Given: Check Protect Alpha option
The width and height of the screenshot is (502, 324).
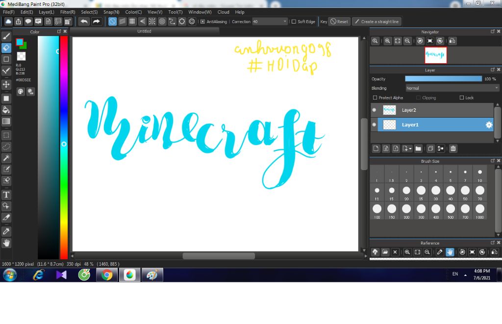Looking at the screenshot, I should coord(375,98).
